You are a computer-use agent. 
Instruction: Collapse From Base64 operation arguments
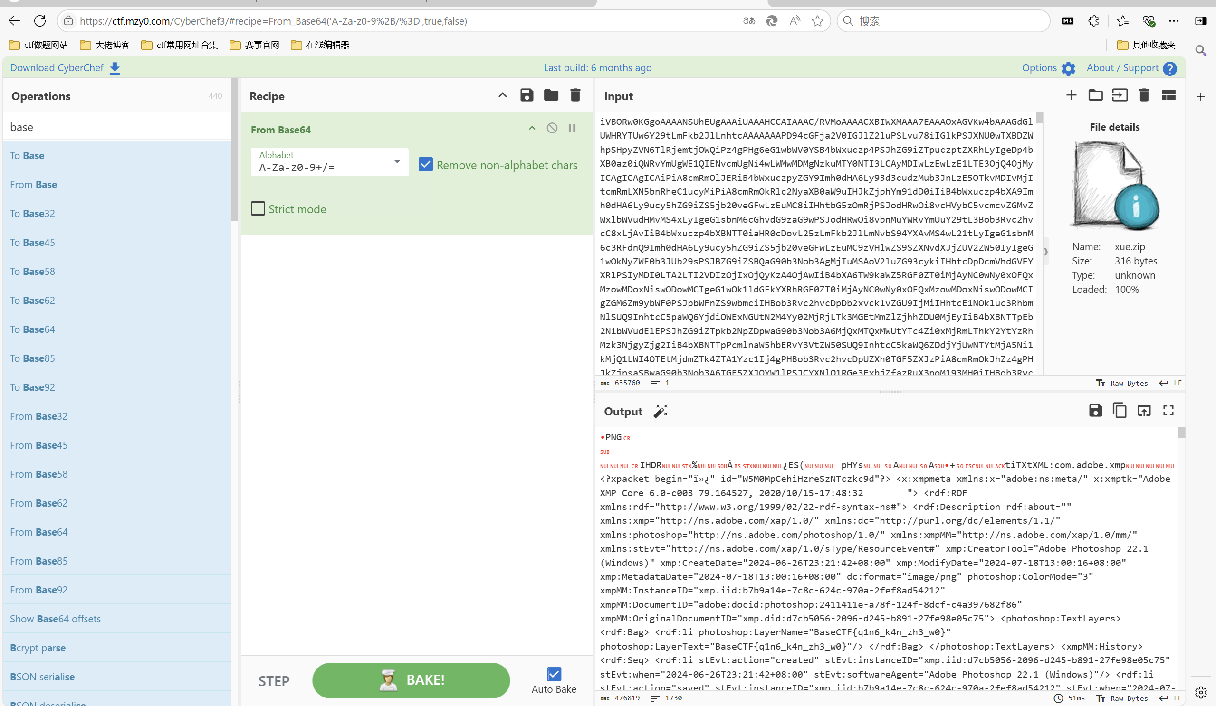[x=532, y=128]
